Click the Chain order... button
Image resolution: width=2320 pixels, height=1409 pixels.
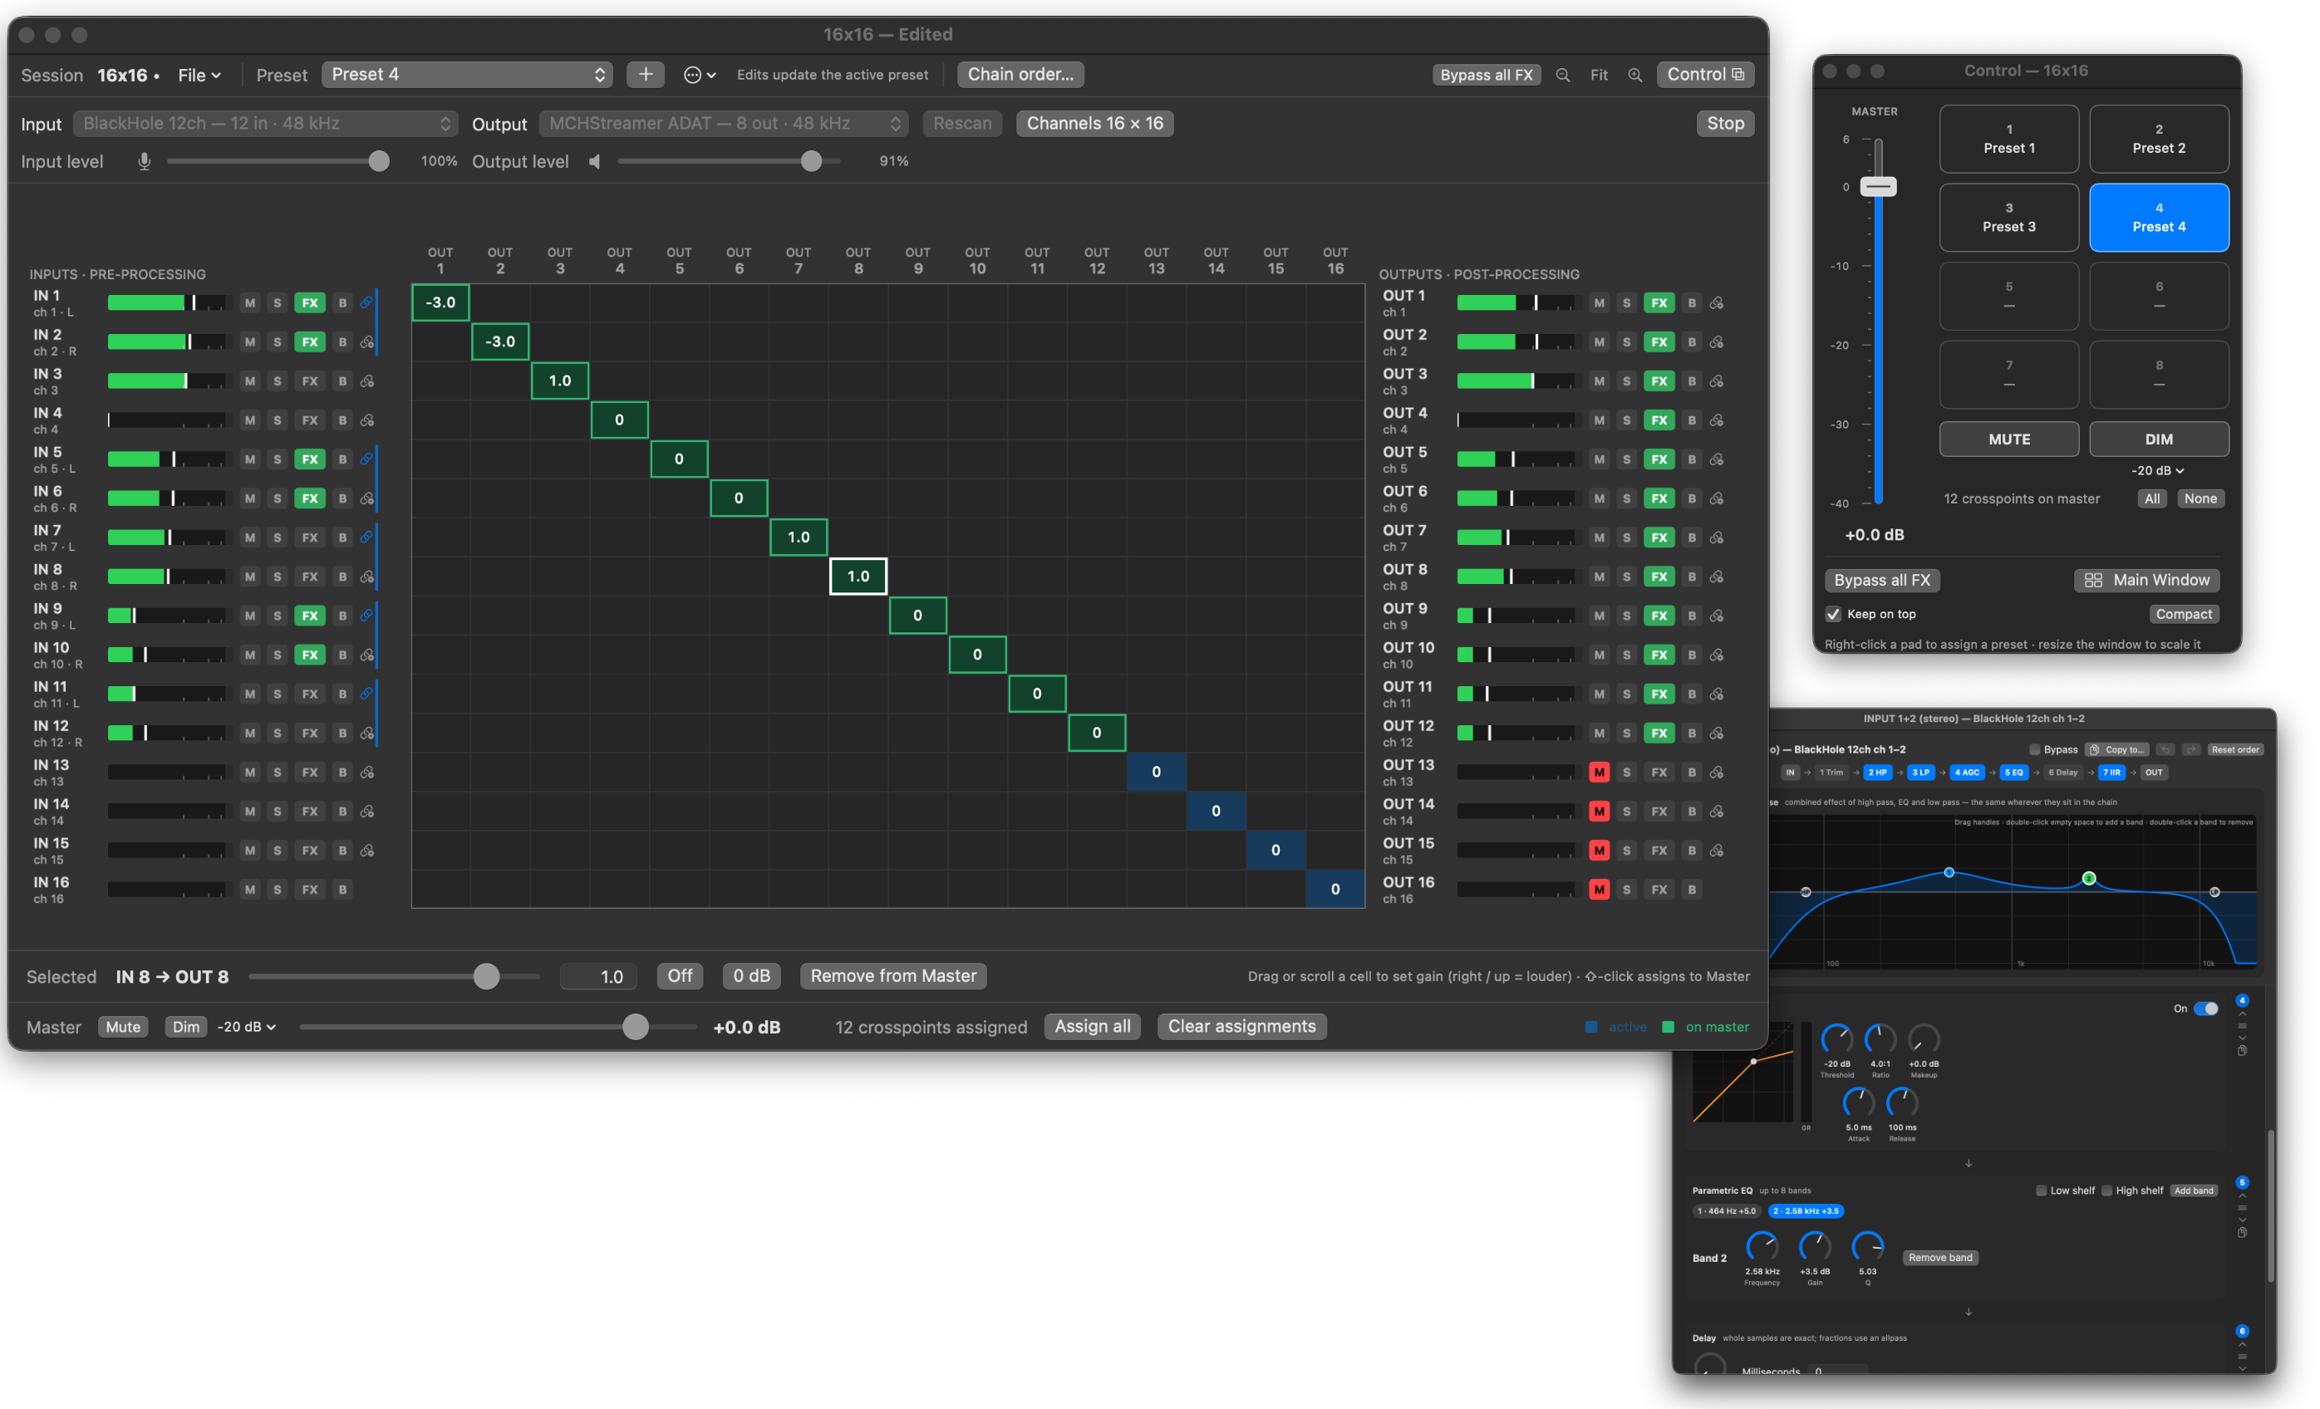point(1020,75)
